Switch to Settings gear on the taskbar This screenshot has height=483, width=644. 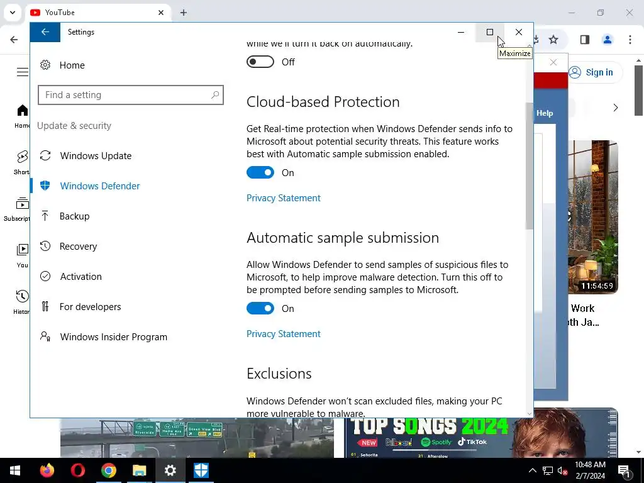click(x=170, y=470)
